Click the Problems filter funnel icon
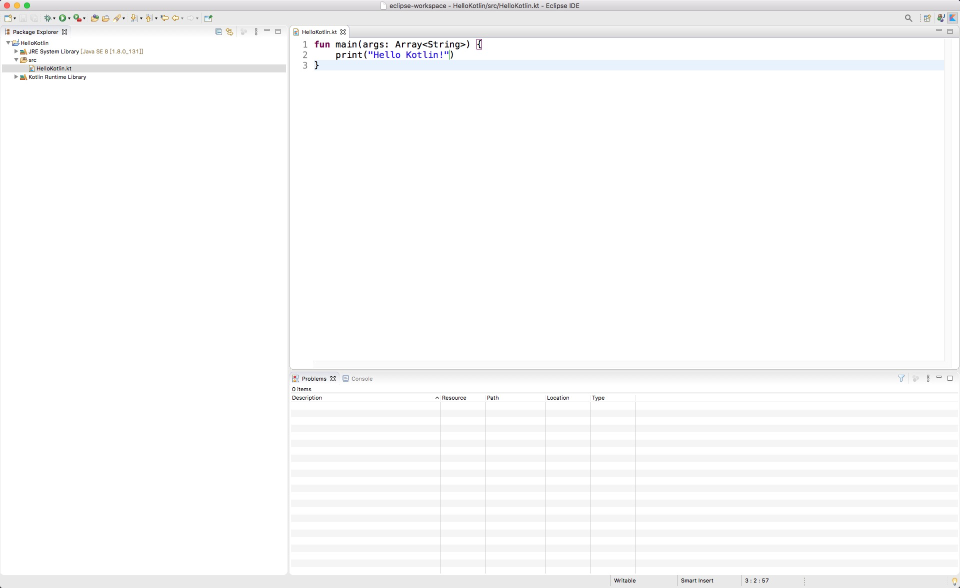 tap(901, 379)
